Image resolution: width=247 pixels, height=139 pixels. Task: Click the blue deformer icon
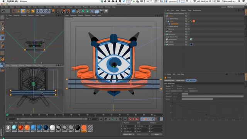pyautogui.click(x=92, y=11)
